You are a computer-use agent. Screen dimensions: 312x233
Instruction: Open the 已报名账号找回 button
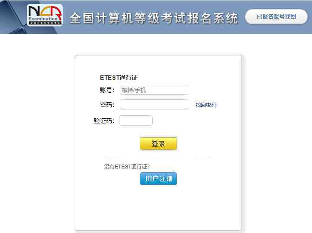click(276, 17)
